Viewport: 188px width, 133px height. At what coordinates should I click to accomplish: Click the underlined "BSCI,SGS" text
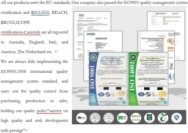[x=40, y=13]
